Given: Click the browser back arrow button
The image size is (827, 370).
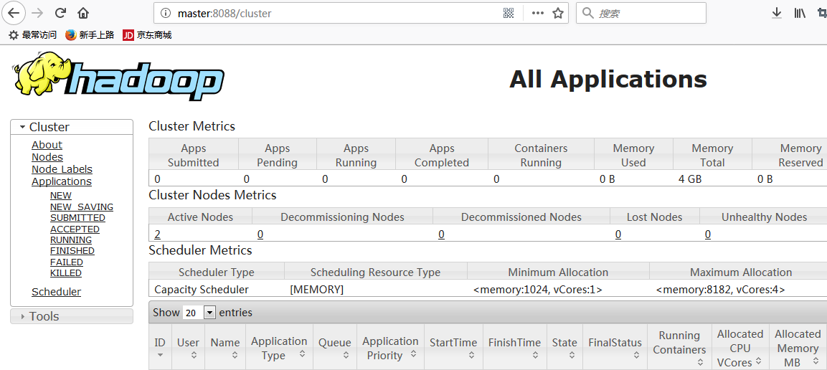Looking at the screenshot, I should point(14,13).
